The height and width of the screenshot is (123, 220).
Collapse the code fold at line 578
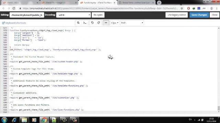tap(8, 30)
